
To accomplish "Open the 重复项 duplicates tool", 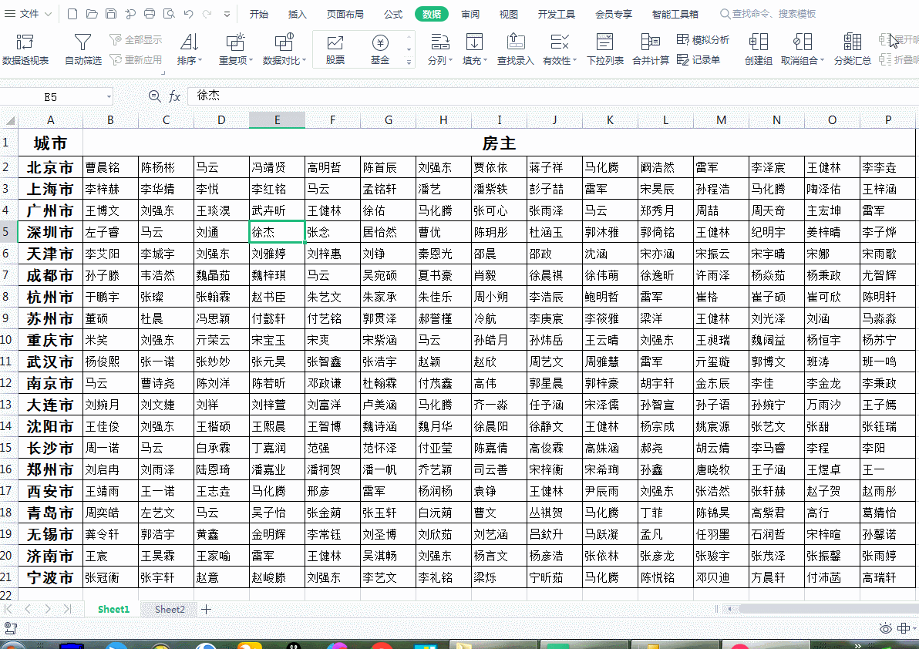I will 236,49.
